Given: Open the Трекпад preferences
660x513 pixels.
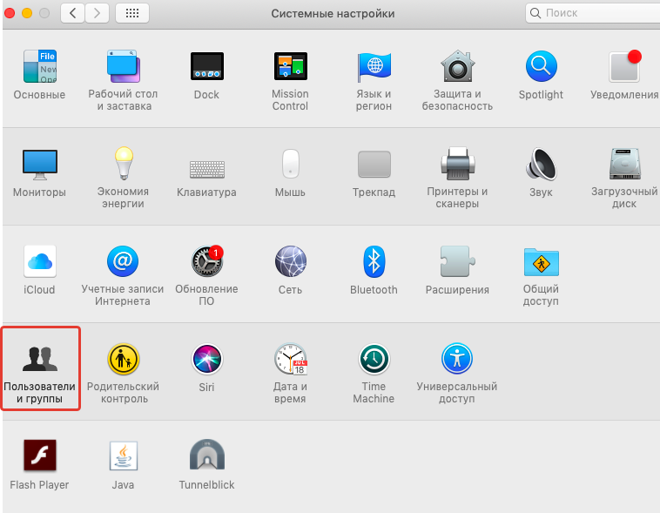Looking at the screenshot, I should pos(374,165).
